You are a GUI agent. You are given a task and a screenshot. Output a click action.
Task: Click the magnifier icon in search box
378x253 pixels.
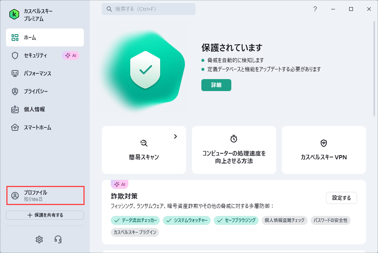click(109, 9)
